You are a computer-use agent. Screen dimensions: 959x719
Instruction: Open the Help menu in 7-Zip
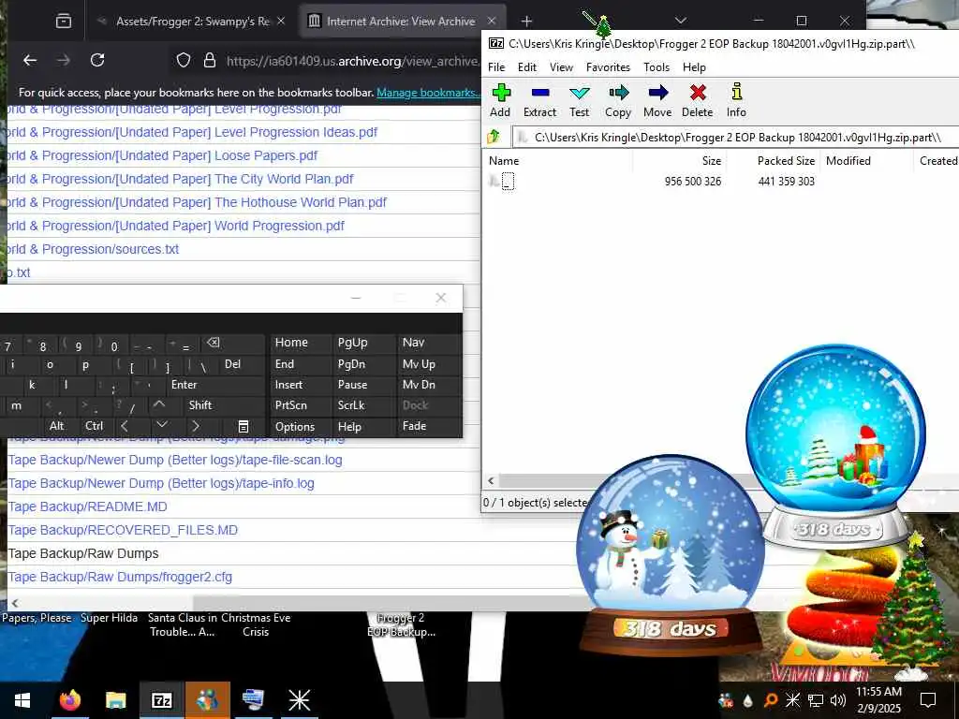[x=694, y=67]
